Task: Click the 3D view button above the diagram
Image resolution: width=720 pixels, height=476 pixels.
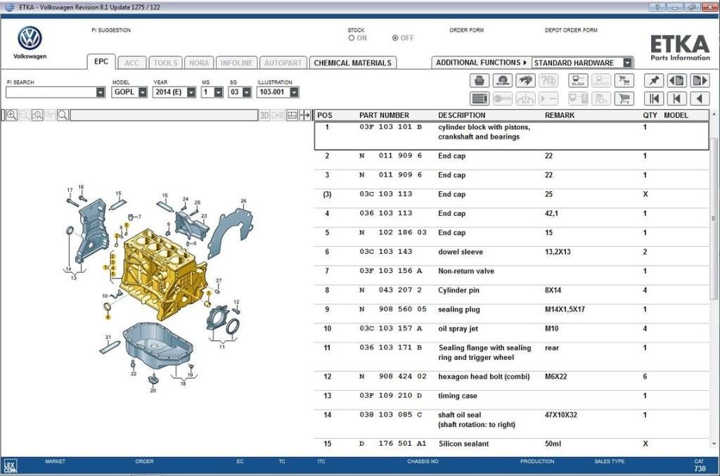Action: point(264,115)
